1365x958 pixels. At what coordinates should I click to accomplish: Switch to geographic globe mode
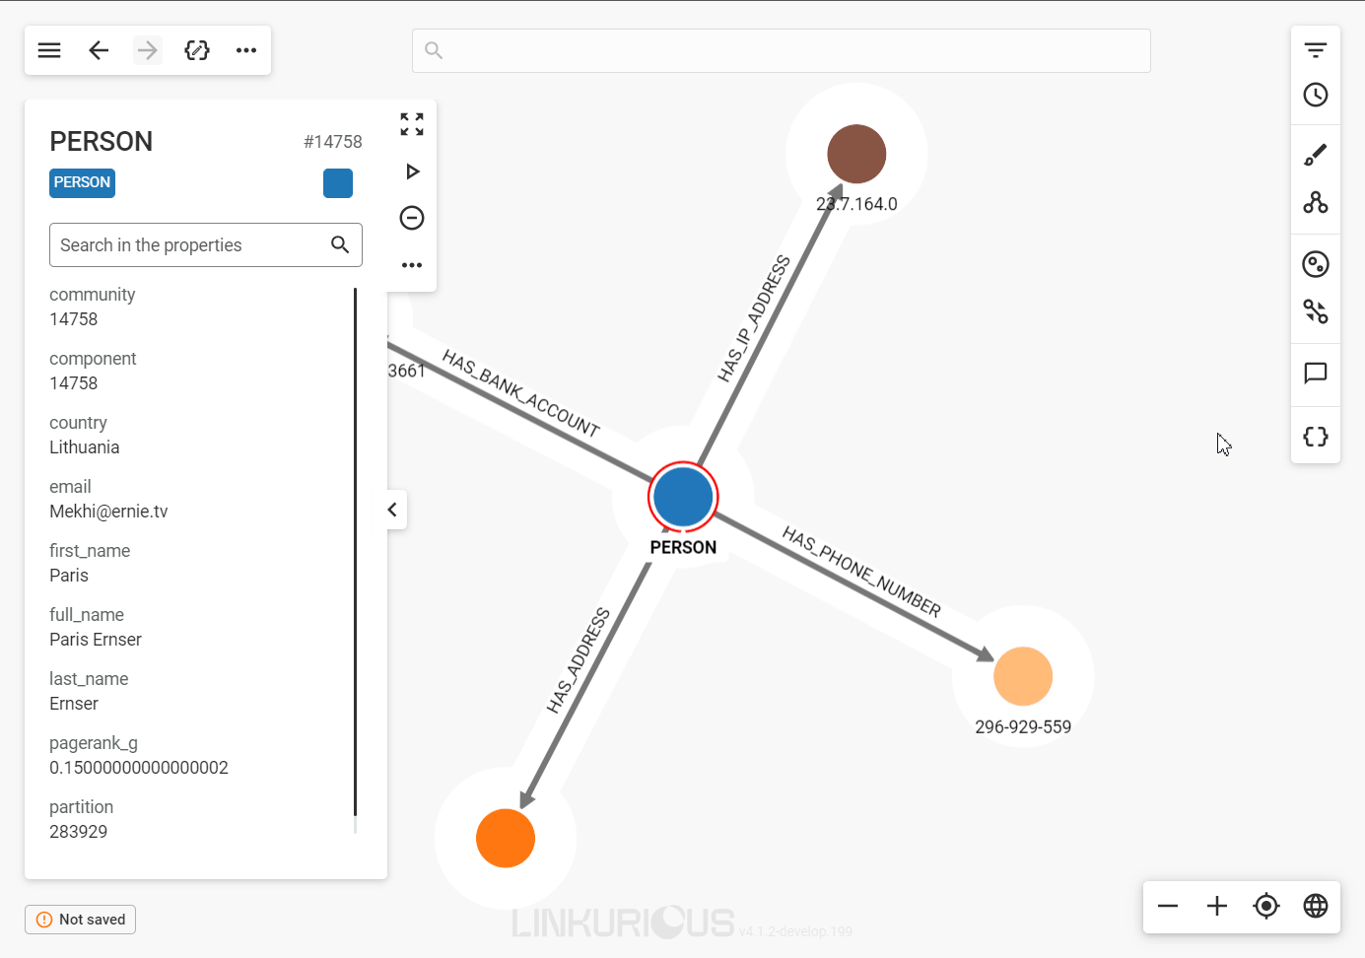(1315, 906)
